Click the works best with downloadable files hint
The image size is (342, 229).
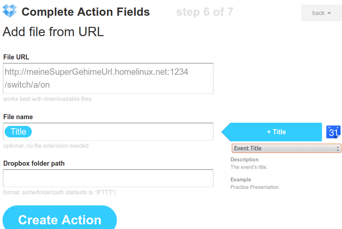pyautogui.click(x=47, y=99)
